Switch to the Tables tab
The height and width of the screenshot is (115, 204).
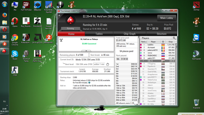coord(99,34)
